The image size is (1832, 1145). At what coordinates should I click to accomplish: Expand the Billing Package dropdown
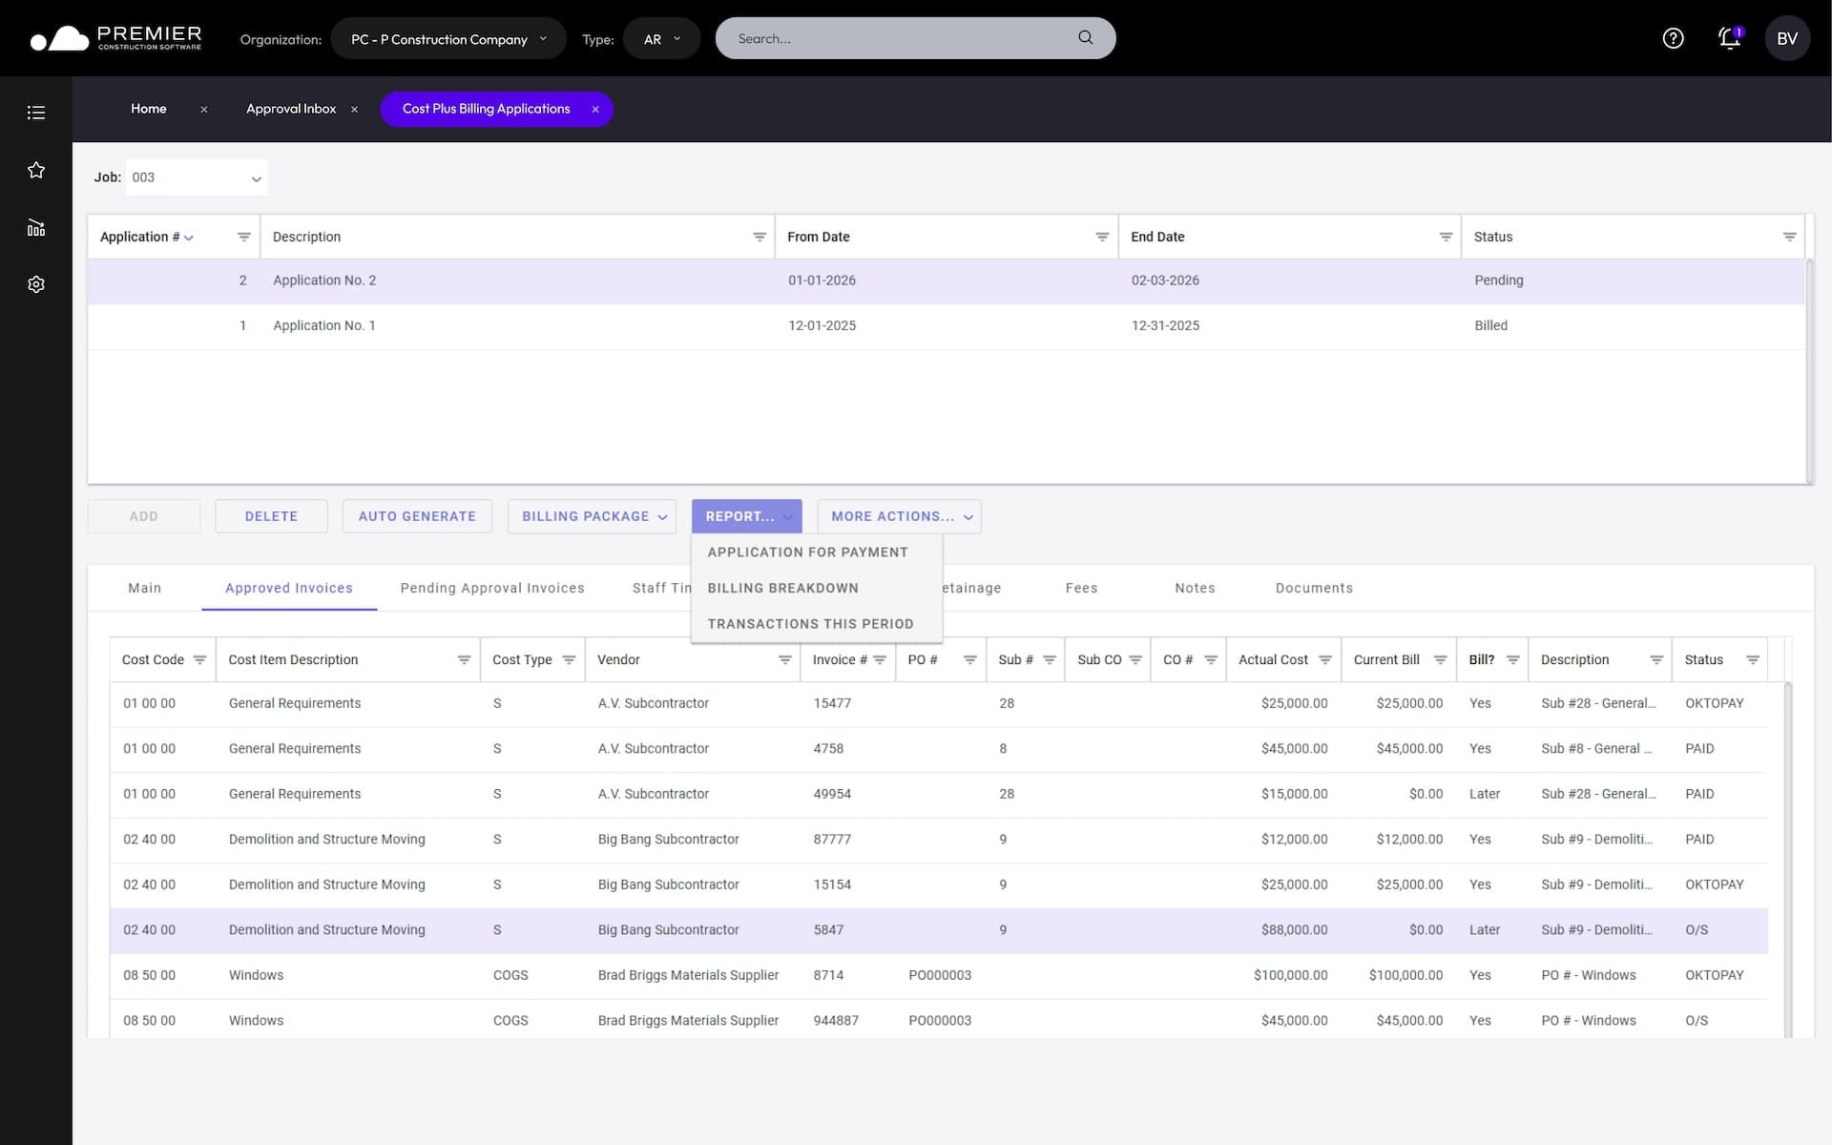pyautogui.click(x=592, y=516)
